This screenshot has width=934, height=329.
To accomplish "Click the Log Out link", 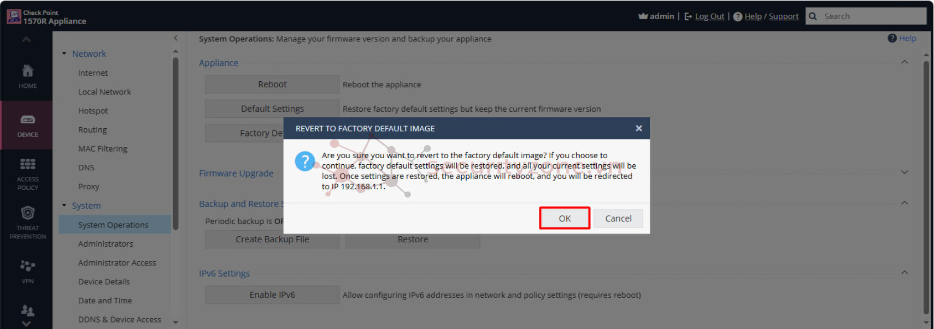I will coord(709,16).
